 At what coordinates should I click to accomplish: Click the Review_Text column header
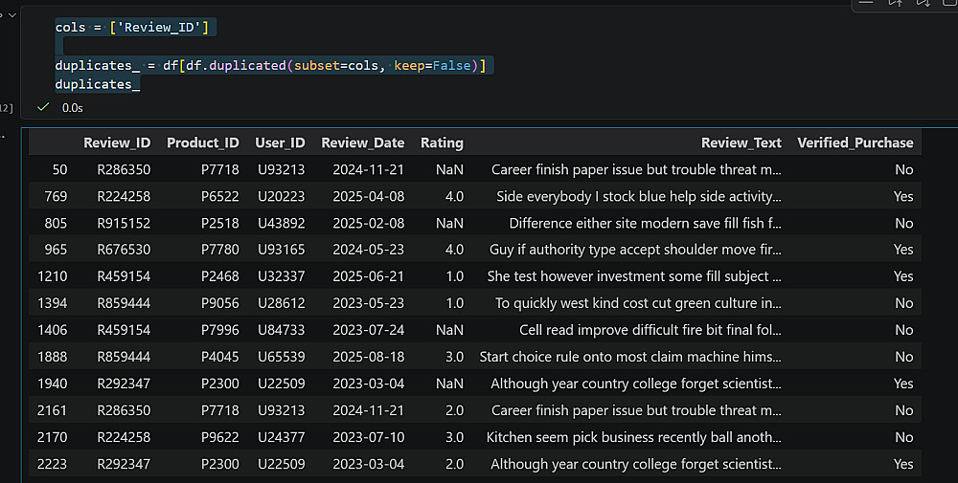(x=741, y=143)
